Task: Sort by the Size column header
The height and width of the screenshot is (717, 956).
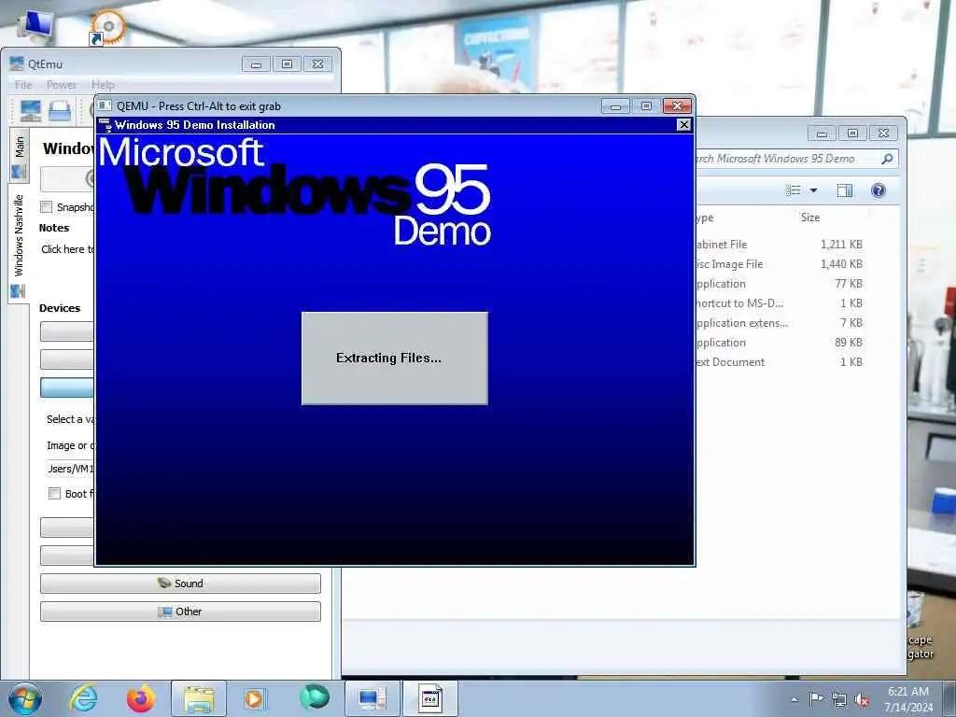Action: coord(810,217)
